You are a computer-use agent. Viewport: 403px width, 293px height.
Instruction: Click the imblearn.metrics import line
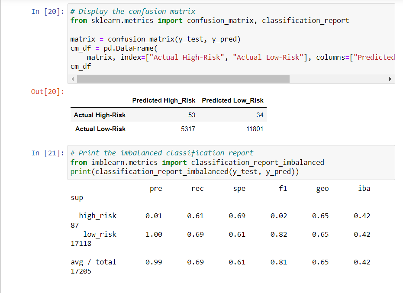[197, 162]
